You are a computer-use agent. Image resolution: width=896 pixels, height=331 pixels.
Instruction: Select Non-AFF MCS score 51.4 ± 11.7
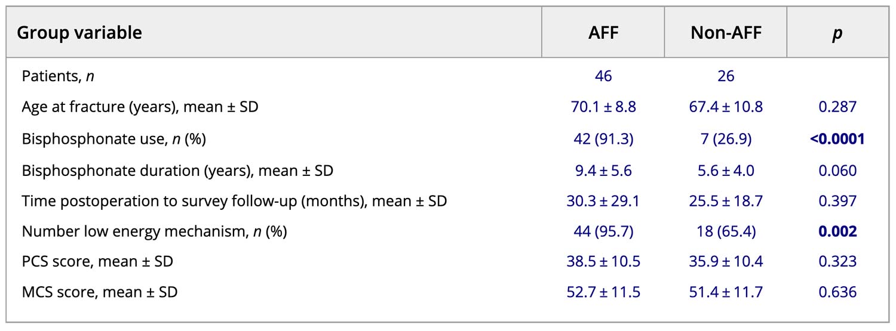pyautogui.click(x=726, y=292)
